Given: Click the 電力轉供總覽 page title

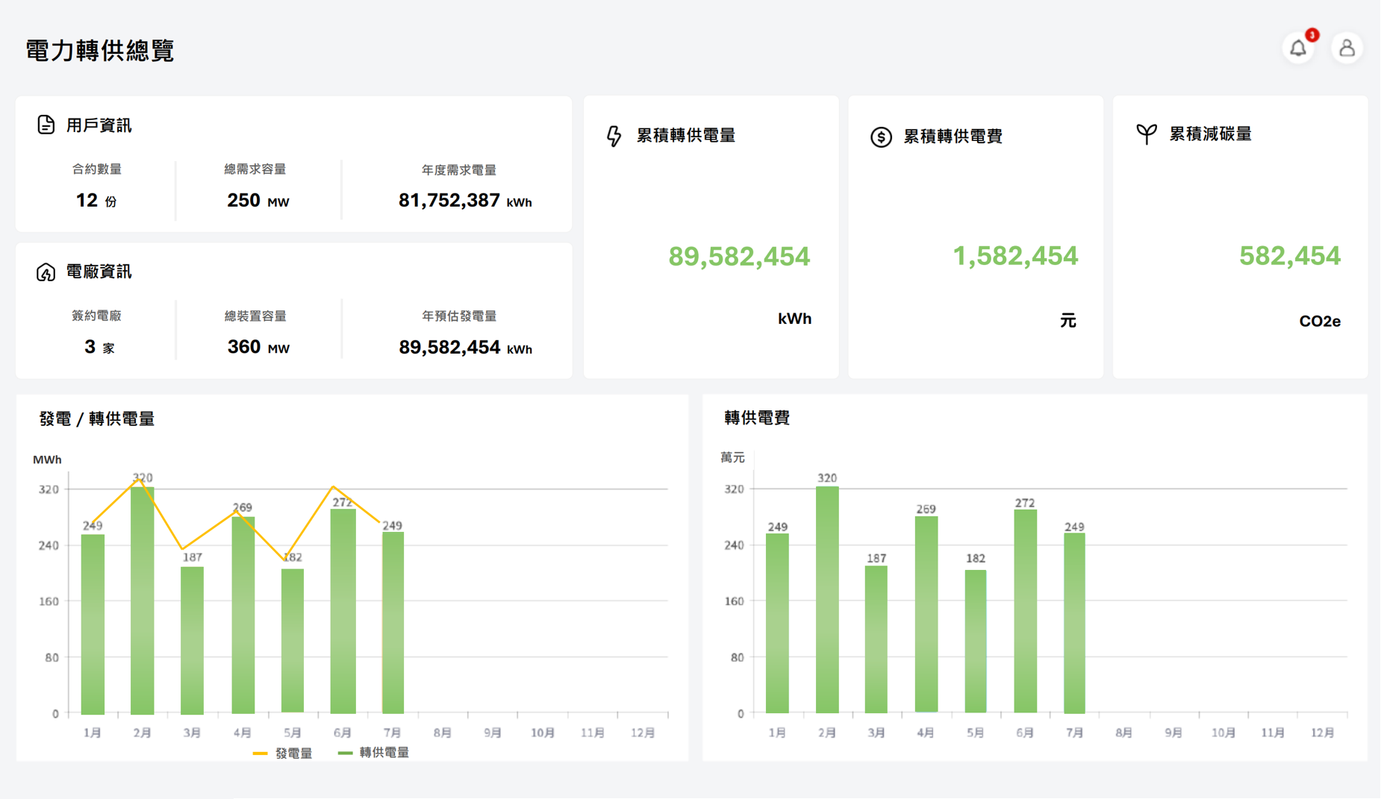Looking at the screenshot, I should coord(100,51).
